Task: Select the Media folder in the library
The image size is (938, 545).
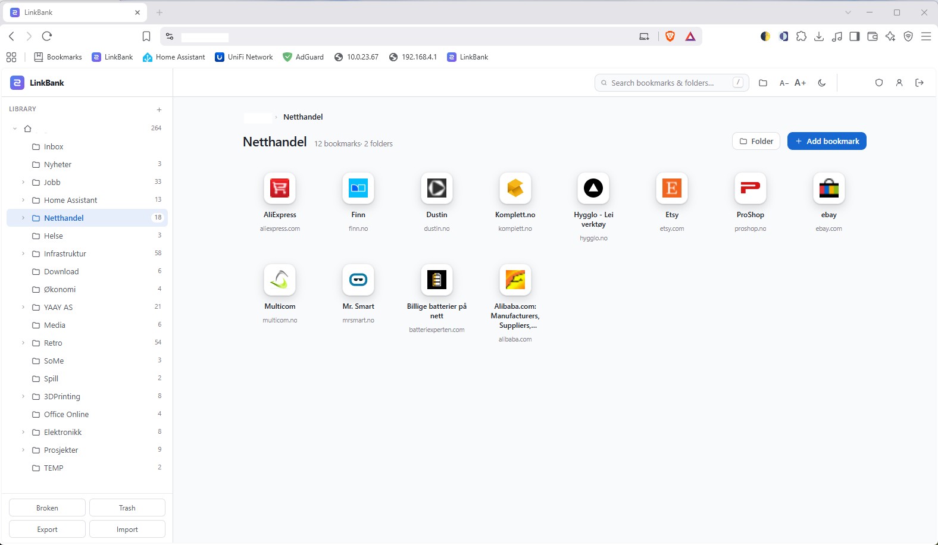Action: (x=87, y=325)
